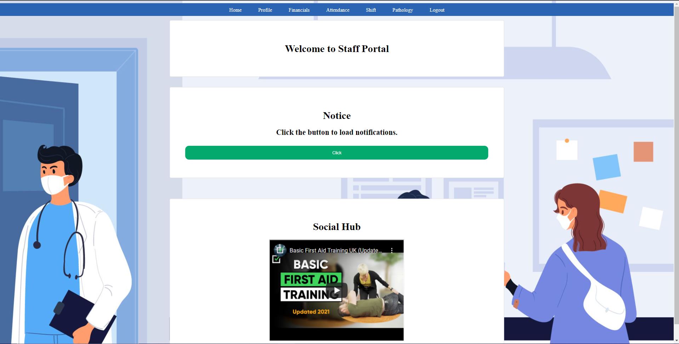Open the Profile menu item
The height and width of the screenshot is (344, 679).
265,10
